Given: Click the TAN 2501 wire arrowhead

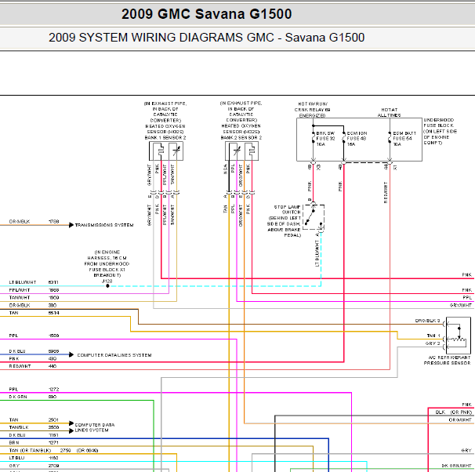Looking at the screenshot, I should [x=71, y=423].
